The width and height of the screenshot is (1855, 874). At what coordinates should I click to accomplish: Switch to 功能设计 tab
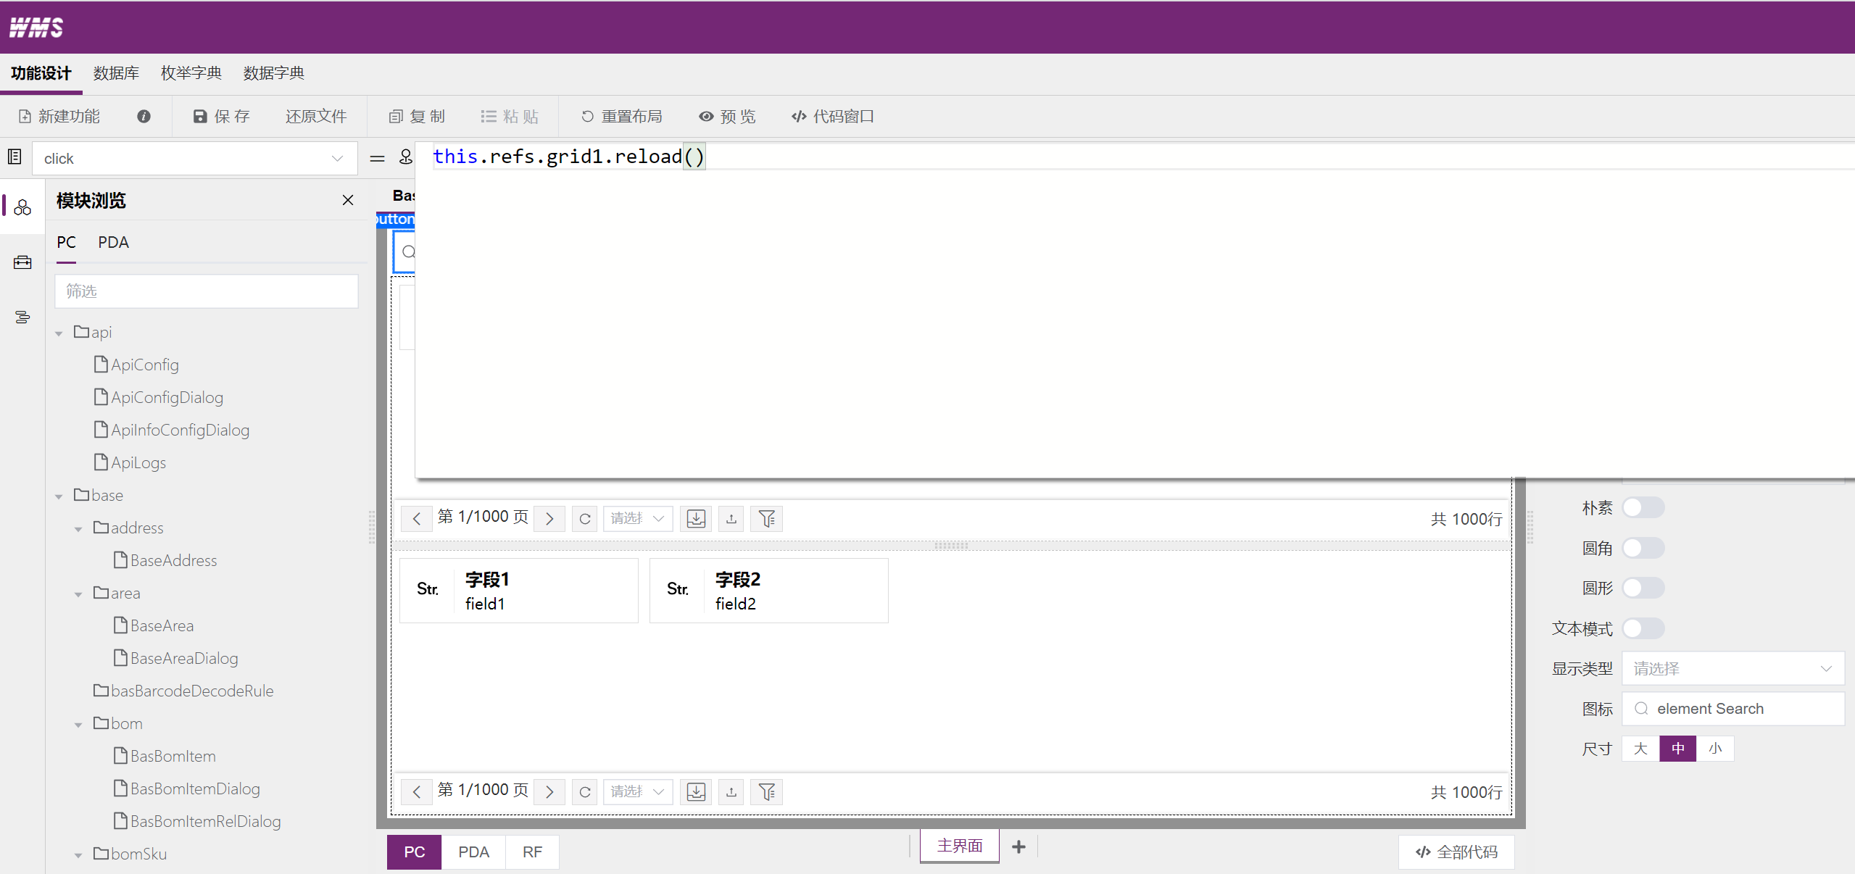click(x=41, y=73)
